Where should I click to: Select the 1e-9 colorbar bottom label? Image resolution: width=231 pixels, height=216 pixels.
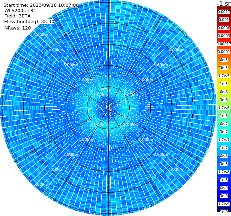(x=224, y=212)
